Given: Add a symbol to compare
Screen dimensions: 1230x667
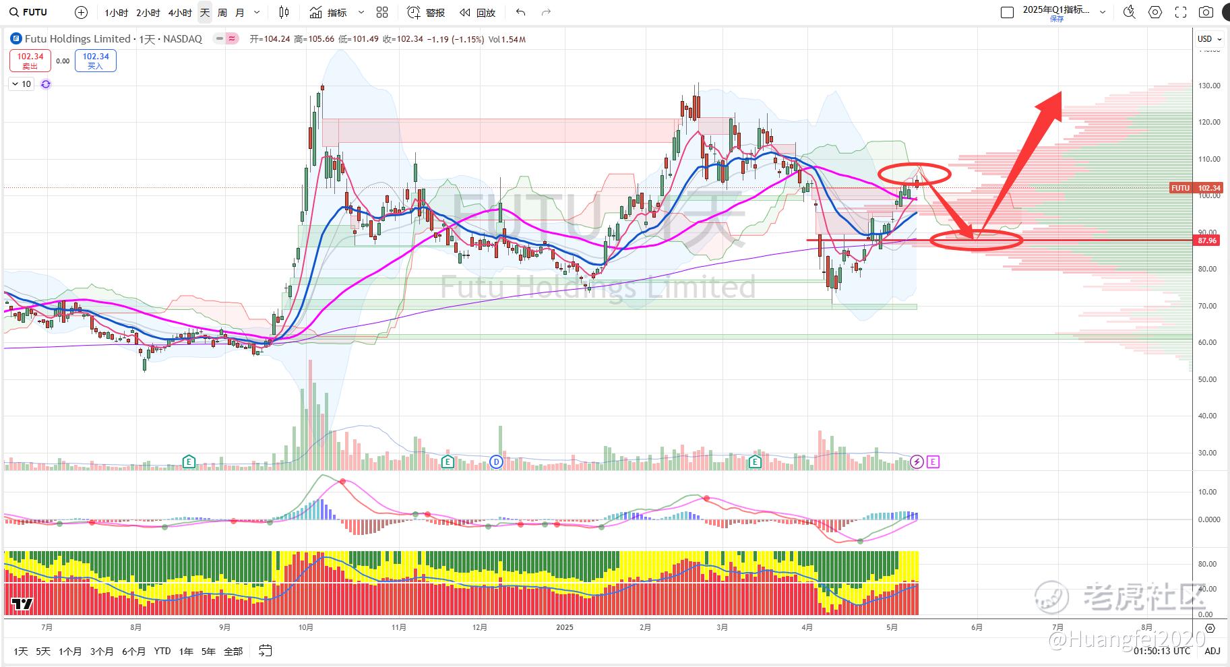Looking at the screenshot, I should 81,12.
